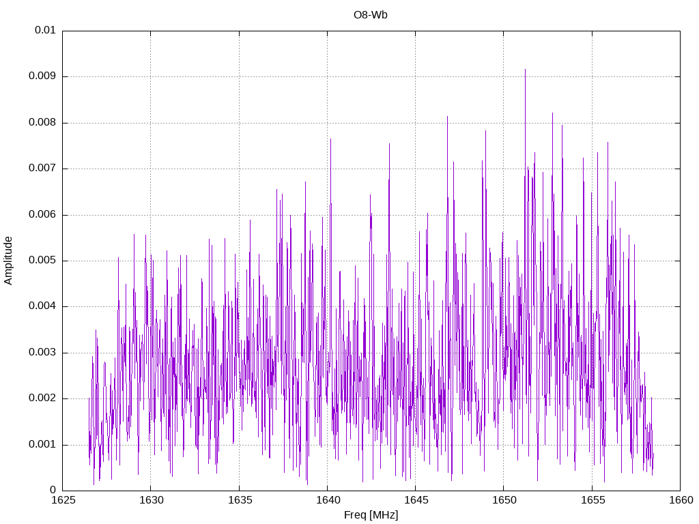Click the 0 y-axis tick label
The height and width of the screenshot is (524, 699).
click(53, 490)
